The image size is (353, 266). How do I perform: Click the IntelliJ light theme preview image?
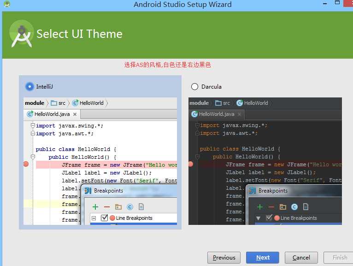pos(100,161)
